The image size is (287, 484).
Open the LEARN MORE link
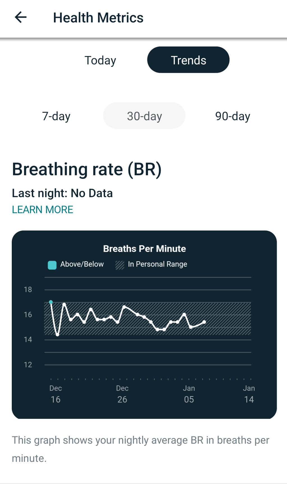coord(43,210)
